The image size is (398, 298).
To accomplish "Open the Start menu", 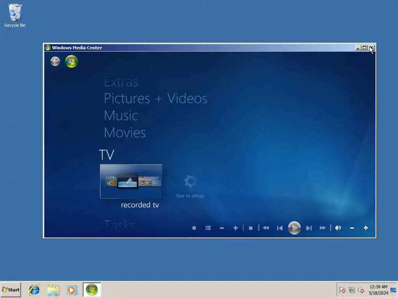I will (x=10, y=289).
